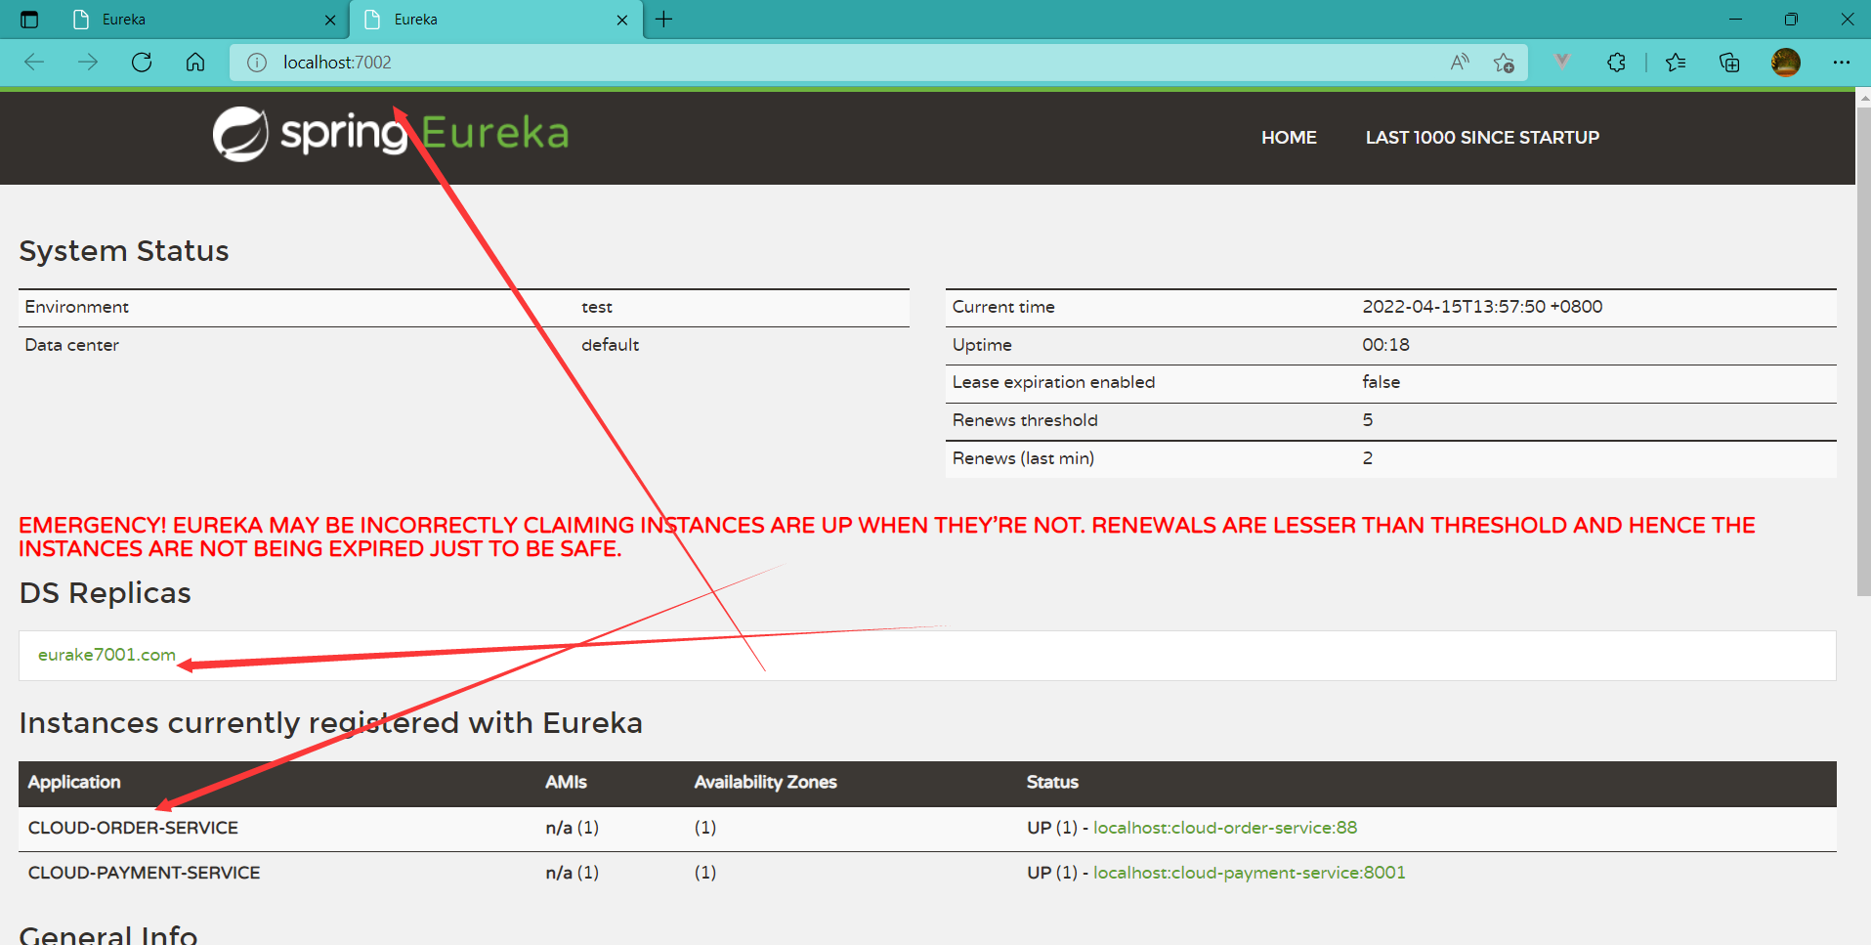Restore down the browser window
Image resolution: width=1871 pixels, height=945 pixels.
tap(1791, 20)
